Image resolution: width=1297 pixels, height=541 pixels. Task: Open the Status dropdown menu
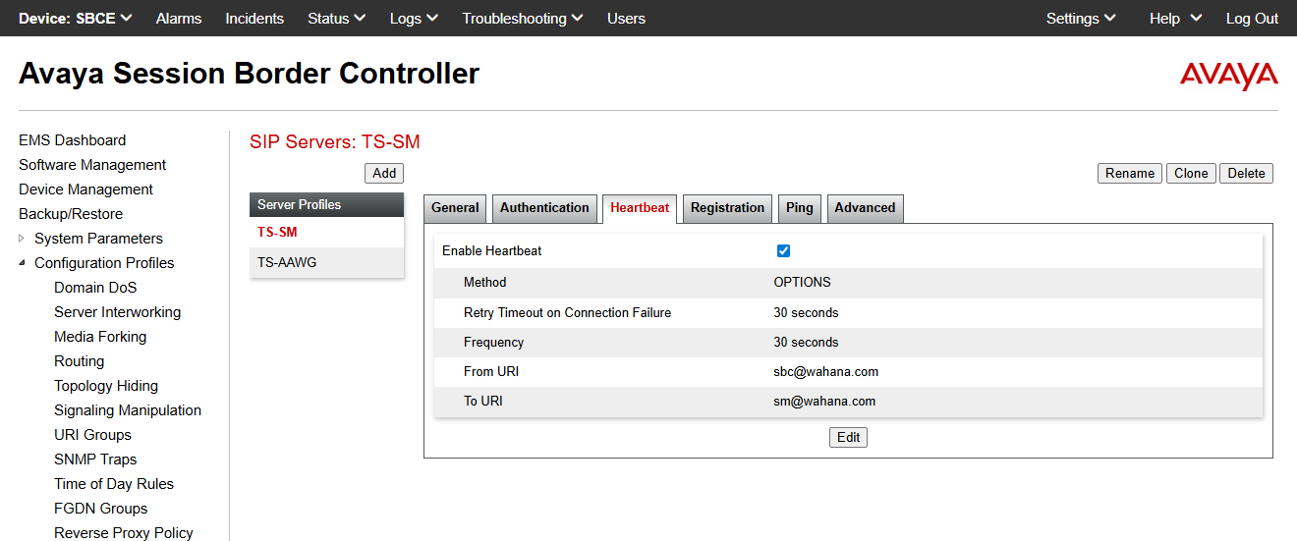[x=336, y=19]
